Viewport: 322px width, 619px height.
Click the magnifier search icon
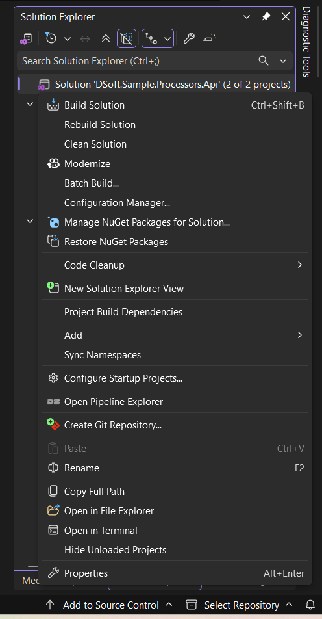click(264, 61)
